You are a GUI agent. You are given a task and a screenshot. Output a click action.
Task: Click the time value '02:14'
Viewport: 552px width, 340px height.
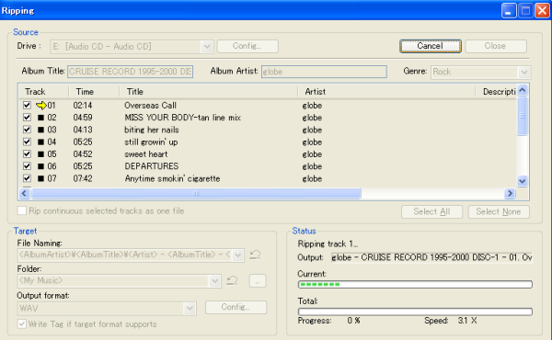pyautogui.click(x=83, y=106)
